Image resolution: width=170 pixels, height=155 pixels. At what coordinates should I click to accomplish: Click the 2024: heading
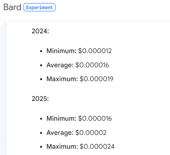click(x=40, y=31)
